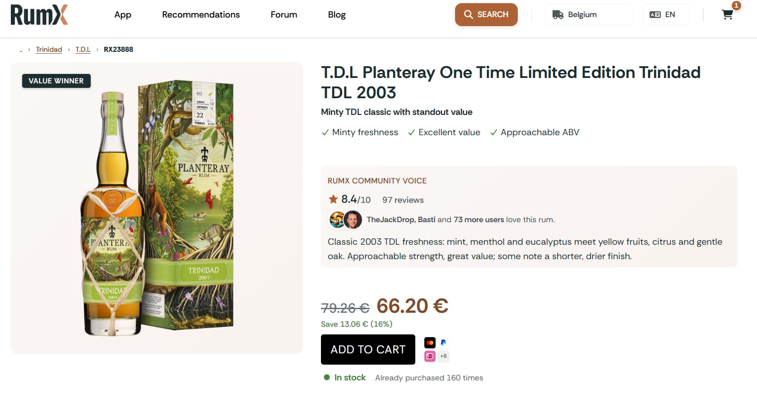Click the SEARCH button
757x393 pixels.
click(486, 15)
